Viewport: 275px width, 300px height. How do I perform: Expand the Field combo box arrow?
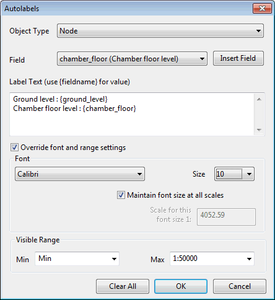pyautogui.click(x=202, y=59)
